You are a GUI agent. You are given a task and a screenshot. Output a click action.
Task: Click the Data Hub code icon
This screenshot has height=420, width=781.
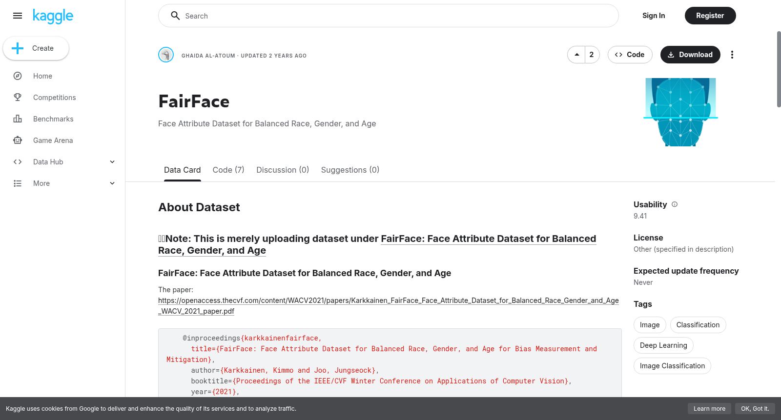tap(18, 162)
